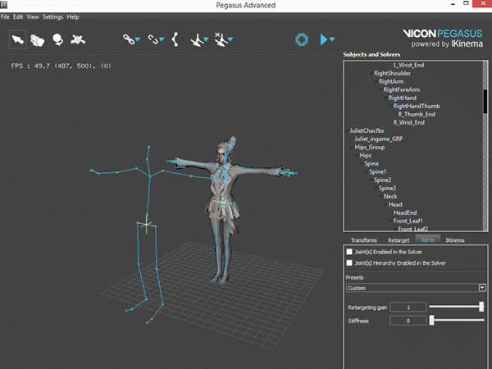The width and height of the screenshot is (492, 369).
Task: Click the FPS readout text
Action: click(x=61, y=66)
